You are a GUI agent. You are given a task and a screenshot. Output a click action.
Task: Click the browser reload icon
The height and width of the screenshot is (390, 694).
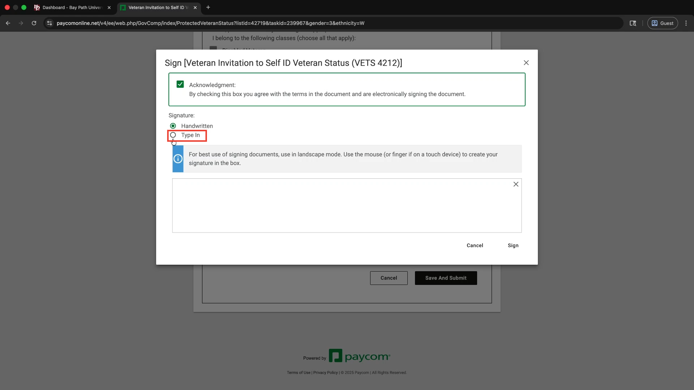(34, 23)
